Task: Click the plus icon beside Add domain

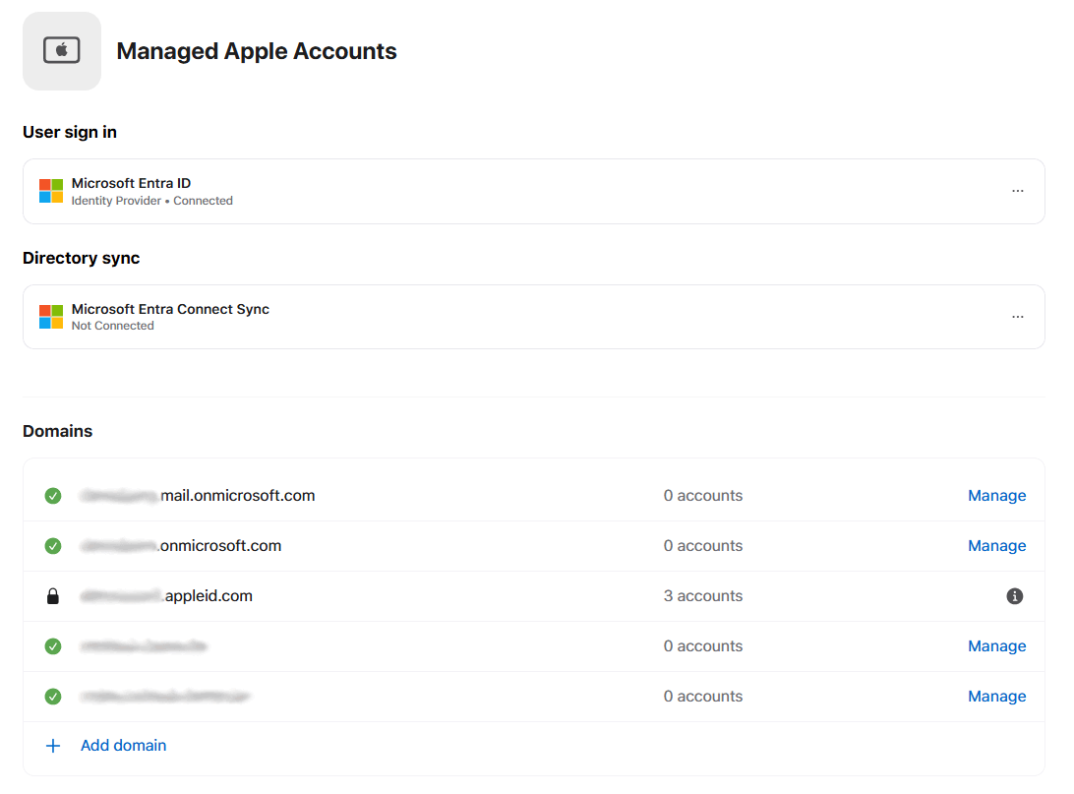Action: point(53,746)
